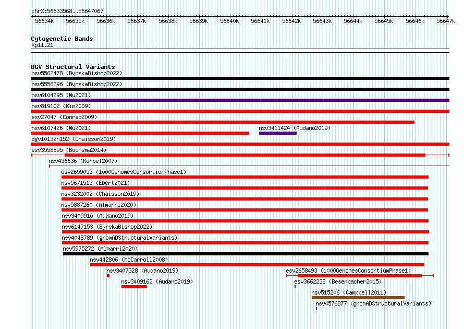
Task: Click the DGV Structural Variants track title
Action: [73, 67]
